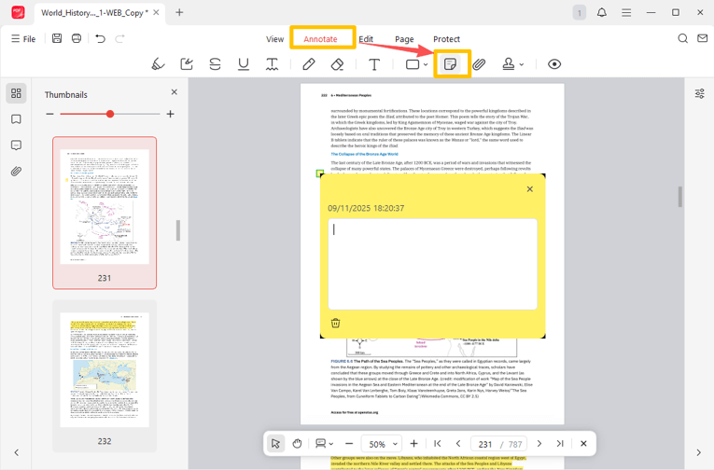Undo the last action

tap(100, 38)
